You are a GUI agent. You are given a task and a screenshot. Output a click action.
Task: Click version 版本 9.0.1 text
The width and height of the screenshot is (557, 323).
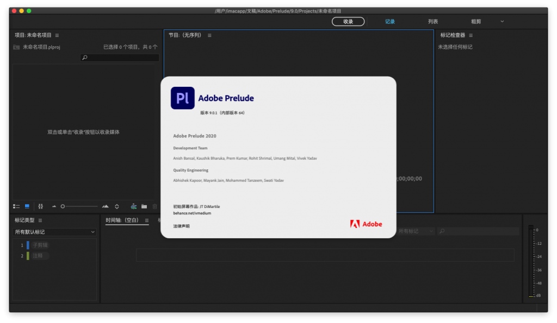pos(222,113)
